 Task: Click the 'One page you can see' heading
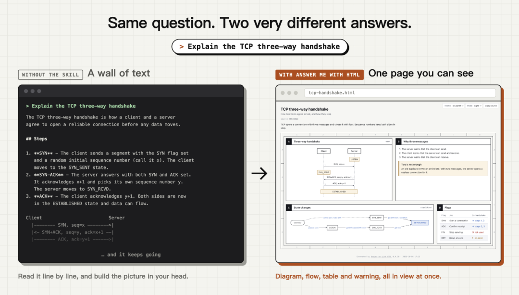[421, 73]
